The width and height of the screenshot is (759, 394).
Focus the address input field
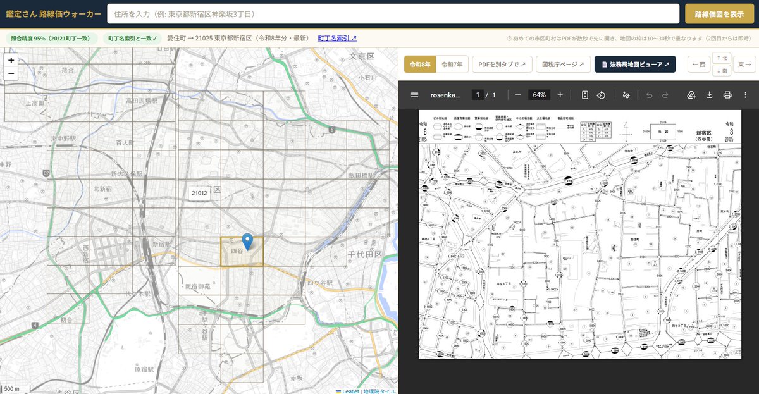(393, 14)
